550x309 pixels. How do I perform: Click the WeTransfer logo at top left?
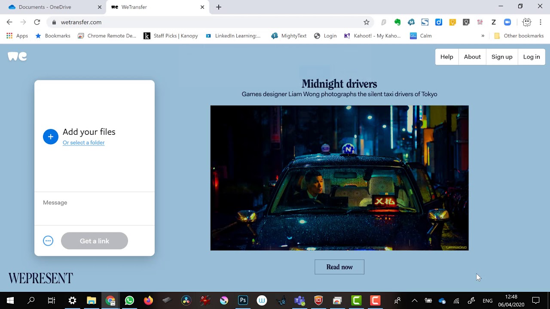(x=17, y=56)
